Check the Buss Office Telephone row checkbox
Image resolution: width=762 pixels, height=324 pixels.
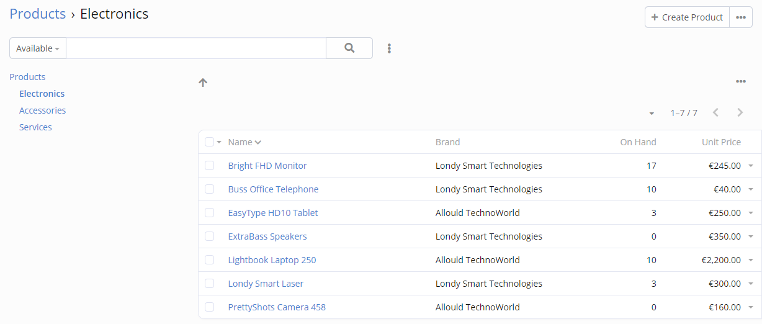click(209, 189)
